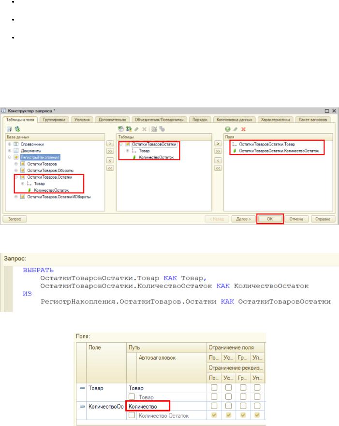This screenshot has height=426, width=339.
Task: Click the Количество path field
Action: point(148,406)
